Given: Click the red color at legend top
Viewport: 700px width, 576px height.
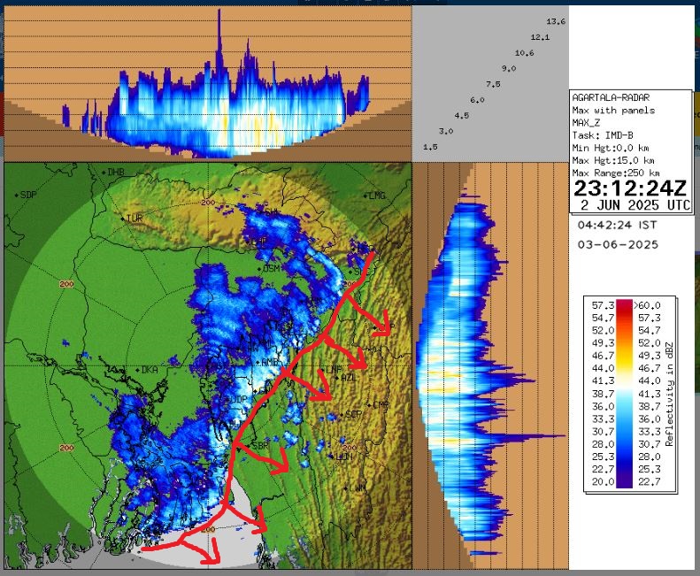Looking at the screenshot, I should click(x=625, y=304).
